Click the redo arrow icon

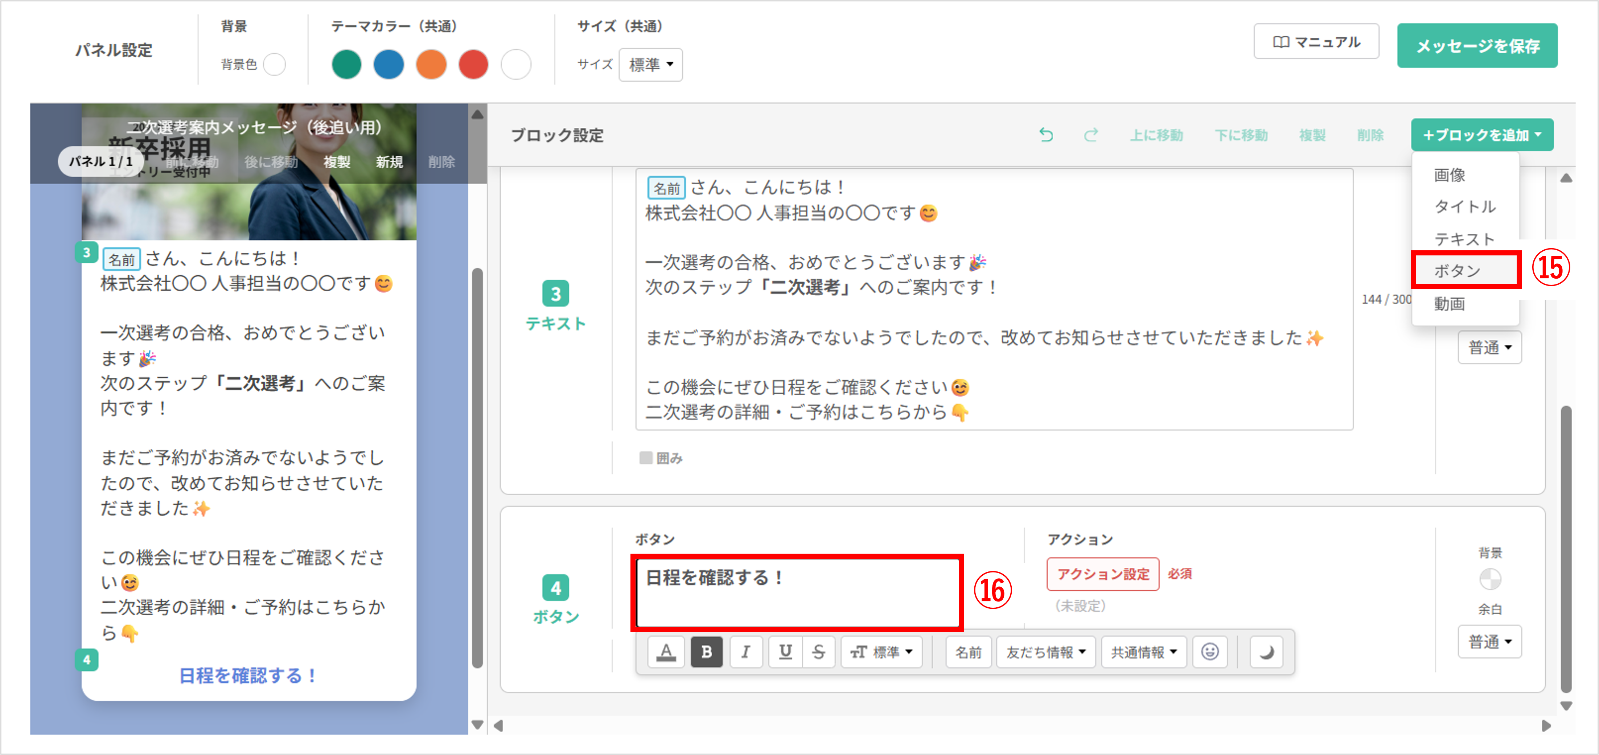coord(1091,135)
